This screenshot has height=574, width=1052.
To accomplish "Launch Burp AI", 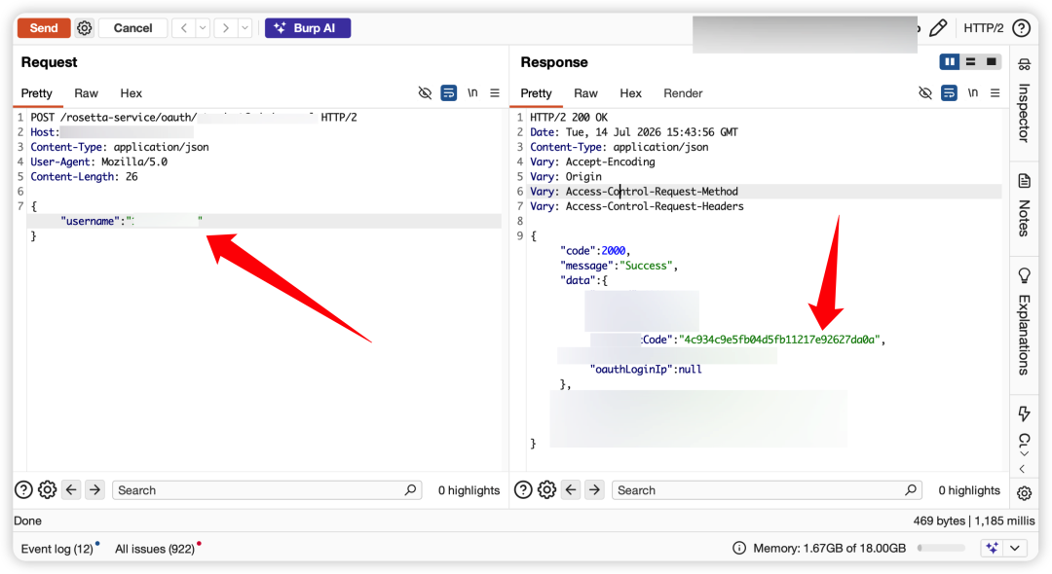I will point(308,28).
